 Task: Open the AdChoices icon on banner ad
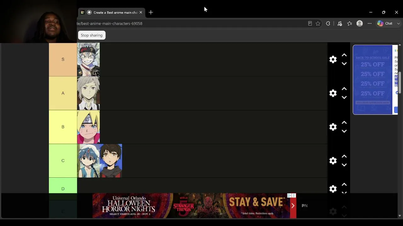[x=289, y=196]
